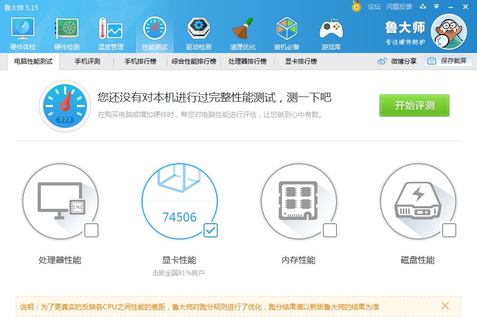This screenshot has height=318, width=477.
Task: Click the 鲁大师 mascot avatar
Action: pos(449,32)
